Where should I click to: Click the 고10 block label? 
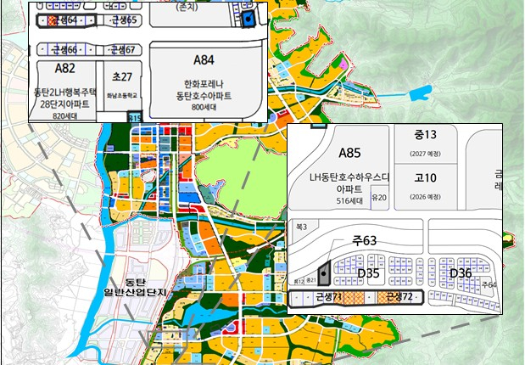(425, 177)
